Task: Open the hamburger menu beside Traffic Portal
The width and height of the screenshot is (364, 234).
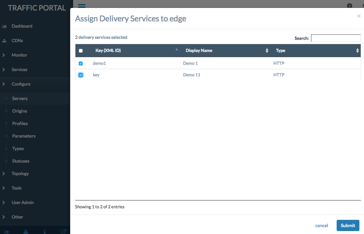Action: (81, 6)
